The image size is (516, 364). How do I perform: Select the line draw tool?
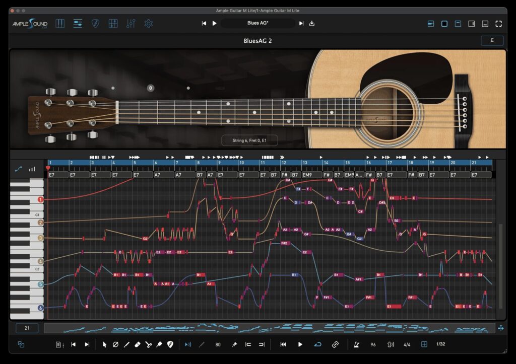[x=126, y=344]
